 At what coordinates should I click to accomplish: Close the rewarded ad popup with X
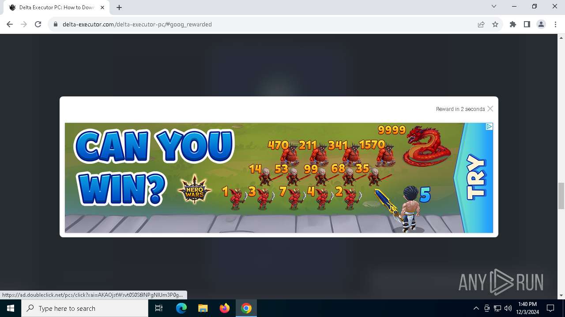click(x=490, y=109)
